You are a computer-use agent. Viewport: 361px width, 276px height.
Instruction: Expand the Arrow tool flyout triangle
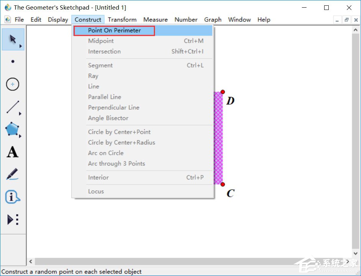20,46
